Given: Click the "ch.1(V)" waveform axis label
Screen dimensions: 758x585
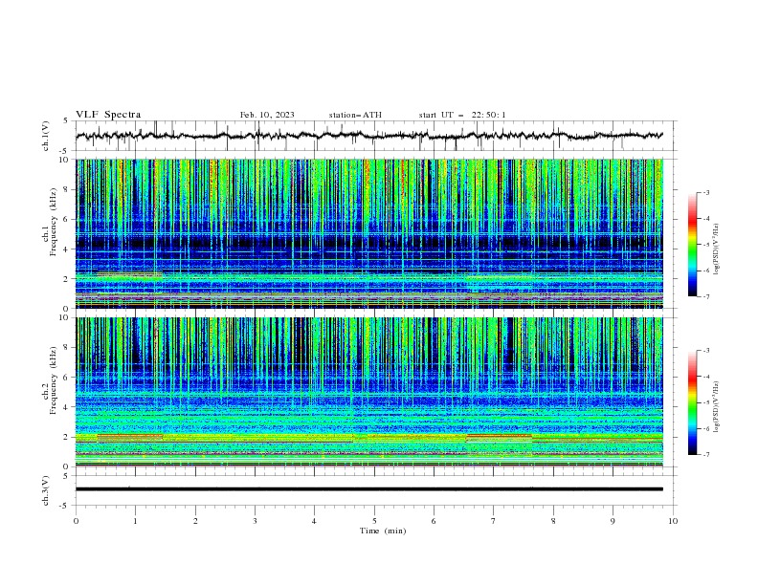Looking at the screenshot, I should click(x=46, y=136).
